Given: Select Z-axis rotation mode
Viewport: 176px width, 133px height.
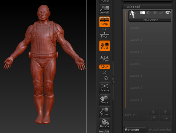Looking at the screenshot, I should click(x=106, y=78).
